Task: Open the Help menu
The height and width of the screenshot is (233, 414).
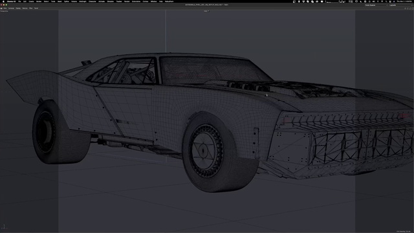Action: click(161, 1)
